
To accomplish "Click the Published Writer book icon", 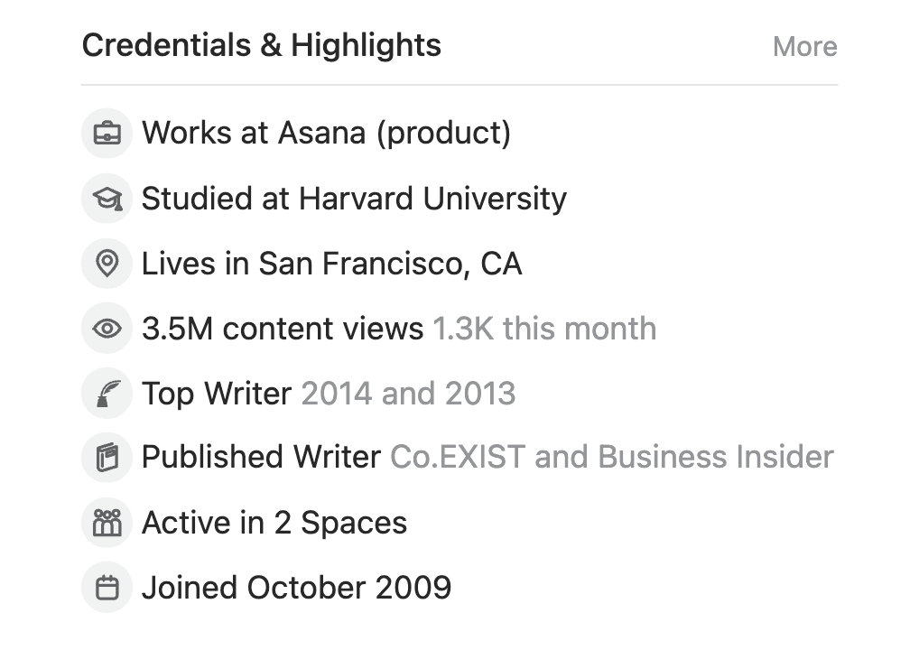I will 107,458.
